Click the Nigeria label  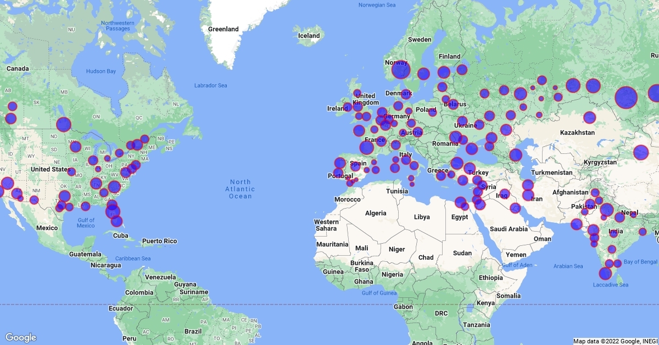392,274
